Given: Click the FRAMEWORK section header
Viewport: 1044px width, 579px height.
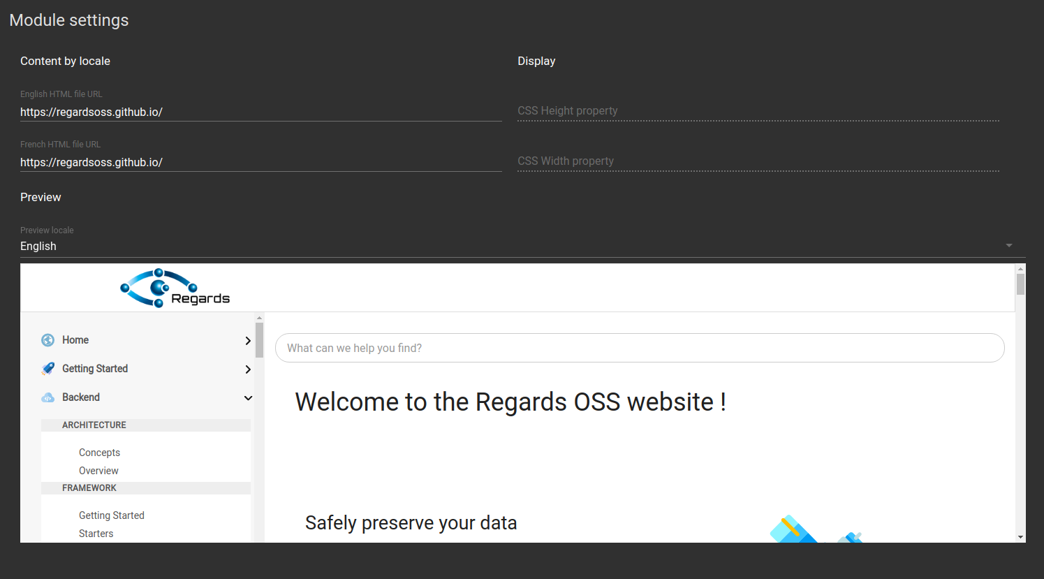Looking at the screenshot, I should tap(146, 488).
